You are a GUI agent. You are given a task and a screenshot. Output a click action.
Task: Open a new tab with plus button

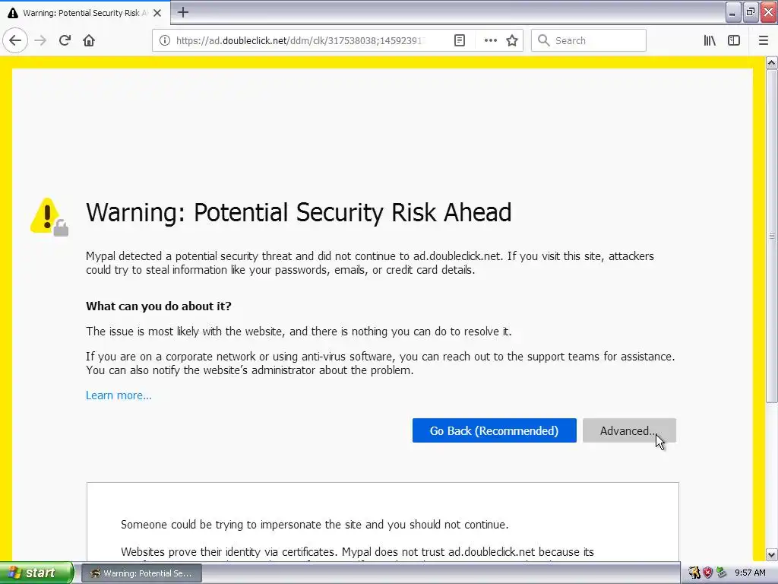182,12
